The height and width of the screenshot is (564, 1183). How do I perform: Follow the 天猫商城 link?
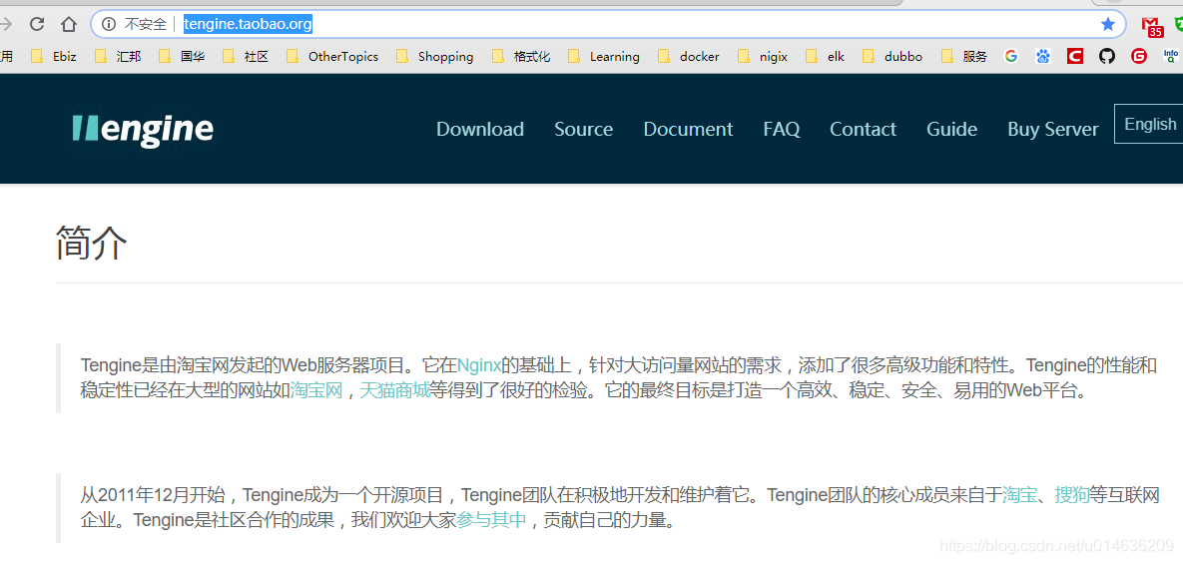tap(394, 390)
